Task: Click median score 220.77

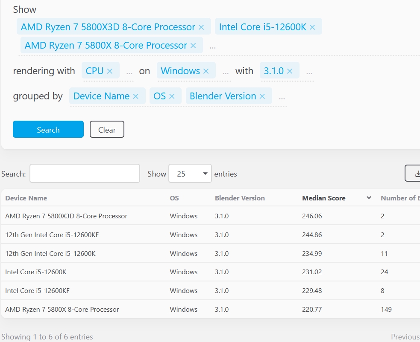Action: point(312,309)
